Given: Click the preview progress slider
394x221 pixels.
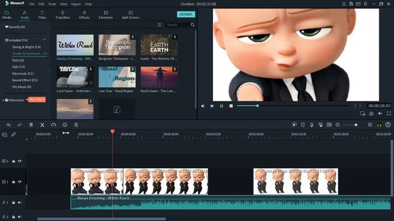Looking at the screenshot, I should 293,106.
